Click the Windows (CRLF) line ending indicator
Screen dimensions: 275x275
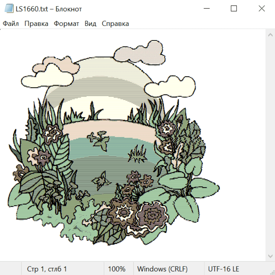tap(162, 269)
